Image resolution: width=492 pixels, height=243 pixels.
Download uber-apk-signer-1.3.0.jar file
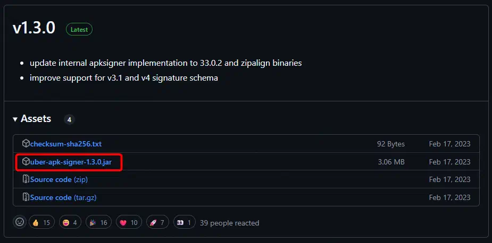pos(71,161)
